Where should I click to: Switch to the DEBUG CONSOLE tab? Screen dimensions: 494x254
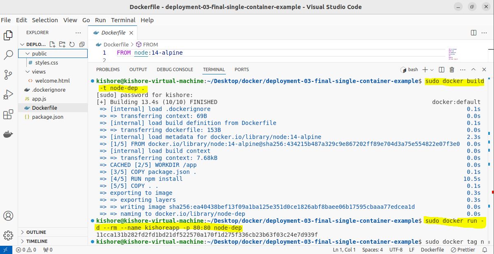point(175,69)
